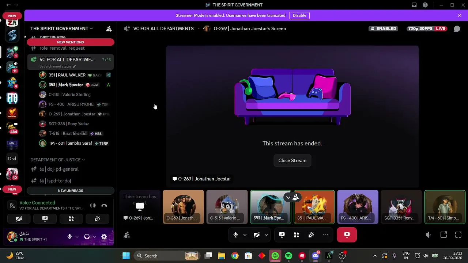The height and width of the screenshot is (263, 468).
Task: Jump to NEW MENTIONS
Action: pyautogui.click(x=71, y=42)
